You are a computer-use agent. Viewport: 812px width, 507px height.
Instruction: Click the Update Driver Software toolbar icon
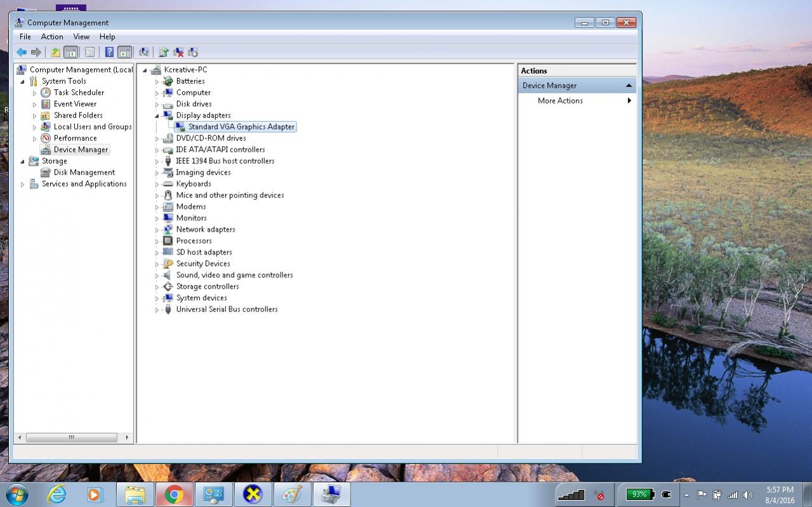[x=164, y=52]
